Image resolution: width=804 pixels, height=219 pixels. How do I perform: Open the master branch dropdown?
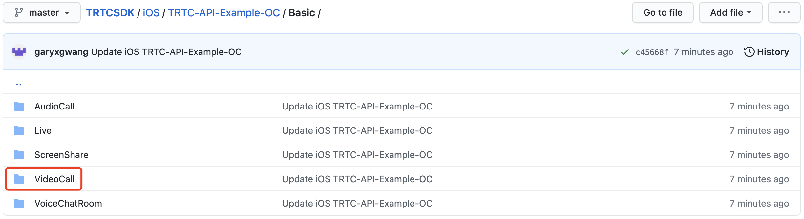click(x=42, y=13)
